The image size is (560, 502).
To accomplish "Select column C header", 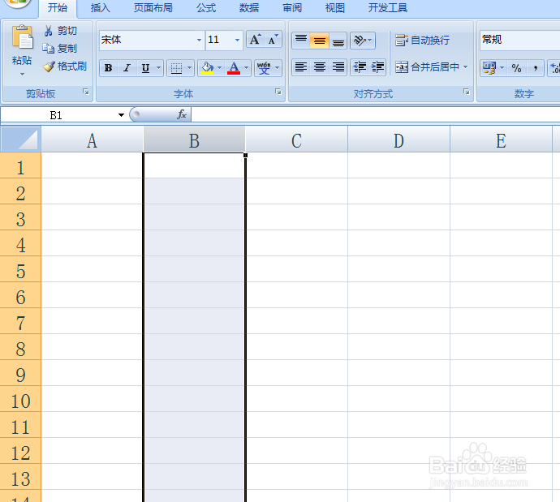I will pos(296,139).
